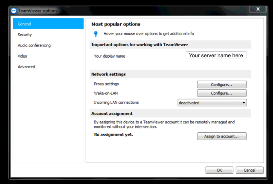Click the 'Incoming LAN connections' label
The image size is (273, 184).
(x=116, y=102)
